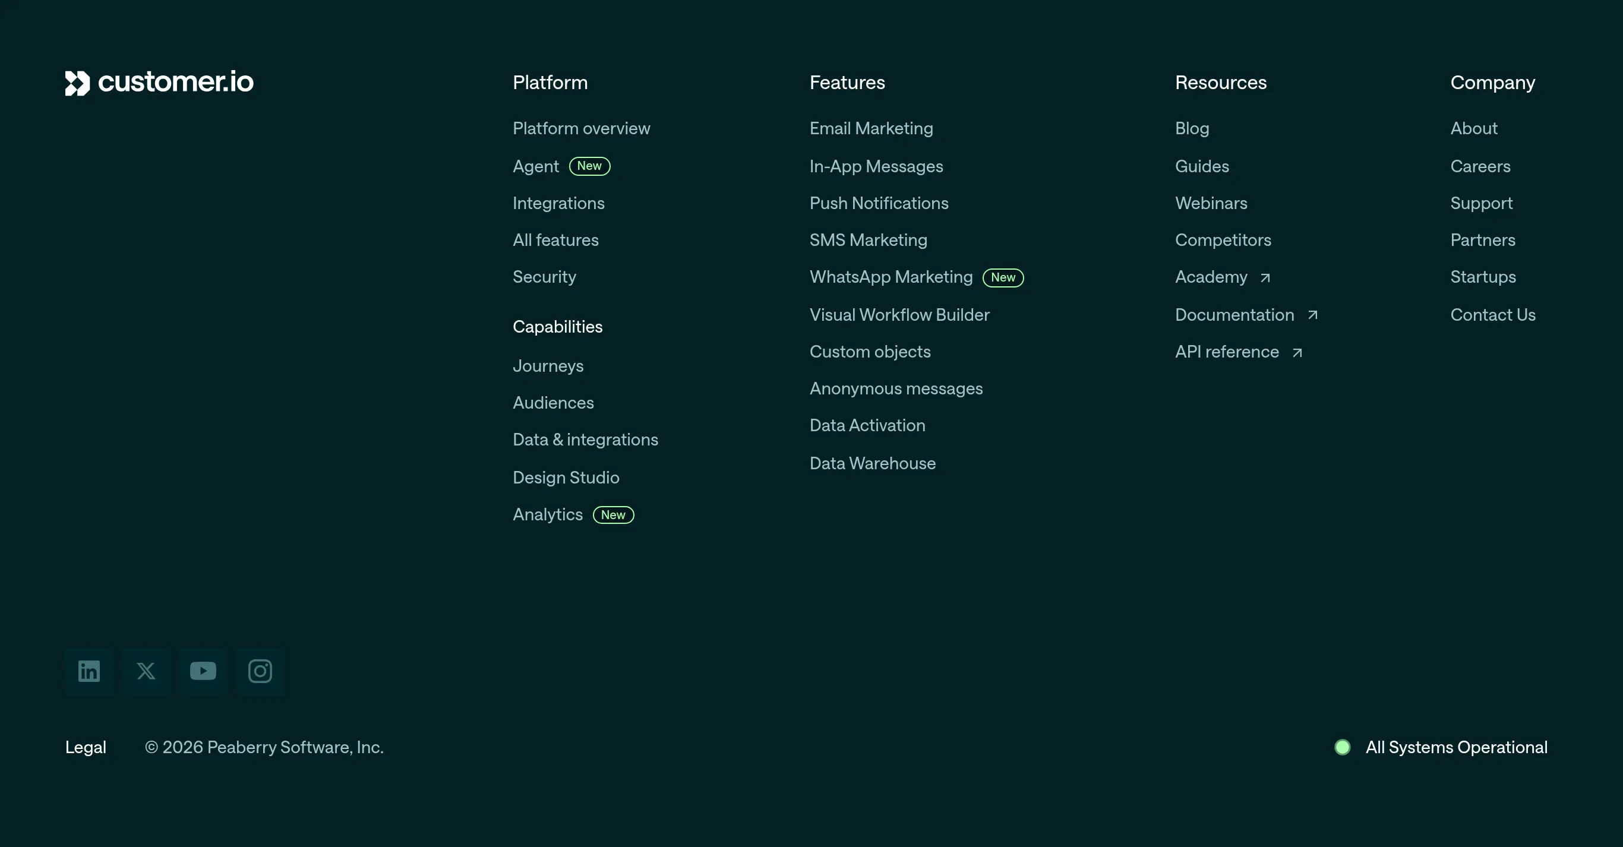
Task: Click the external arrow next to Academy
Action: [x=1265, y=278]
